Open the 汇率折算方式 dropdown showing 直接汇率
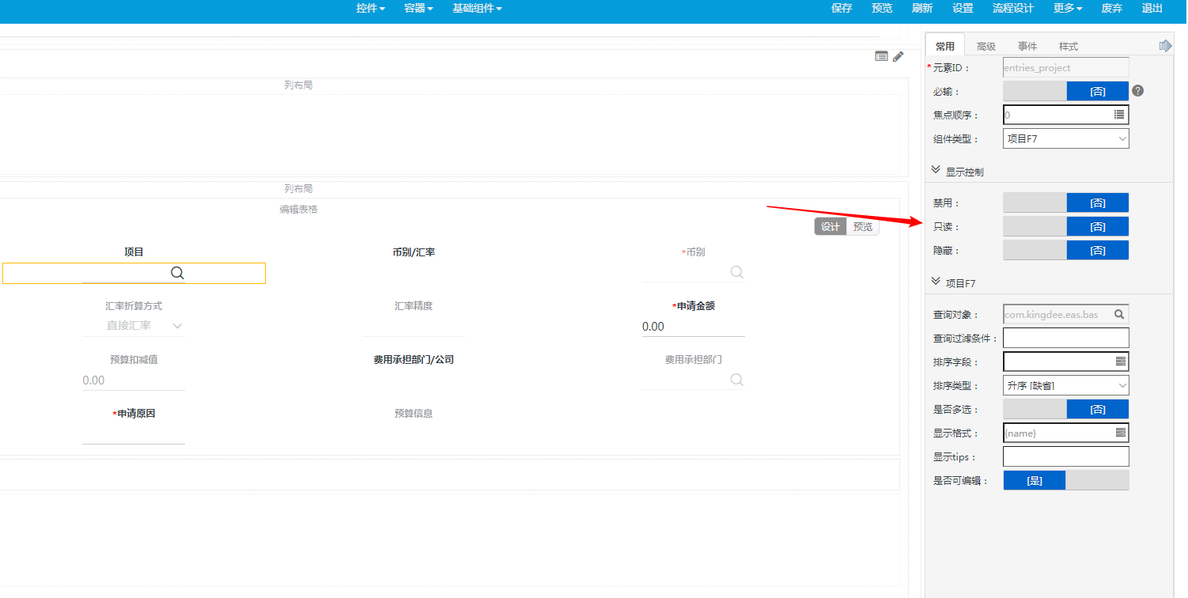Viewport: 1188px width, 598px height. coord(134,326)
